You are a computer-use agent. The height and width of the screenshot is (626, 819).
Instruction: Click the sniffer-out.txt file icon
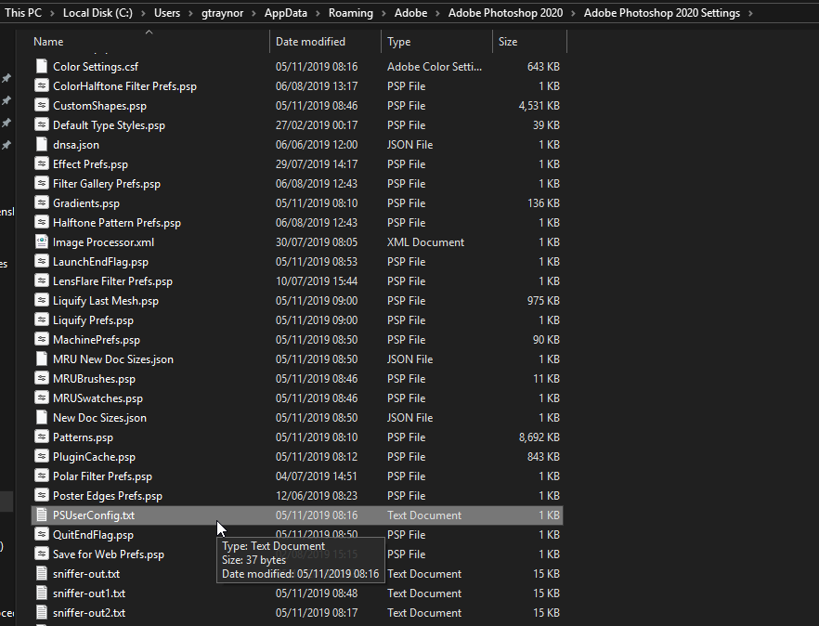point(41,574)
